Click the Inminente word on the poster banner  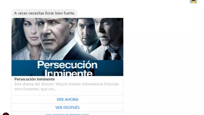pos(69,73)
